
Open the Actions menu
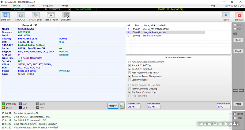tap(32, 5)
